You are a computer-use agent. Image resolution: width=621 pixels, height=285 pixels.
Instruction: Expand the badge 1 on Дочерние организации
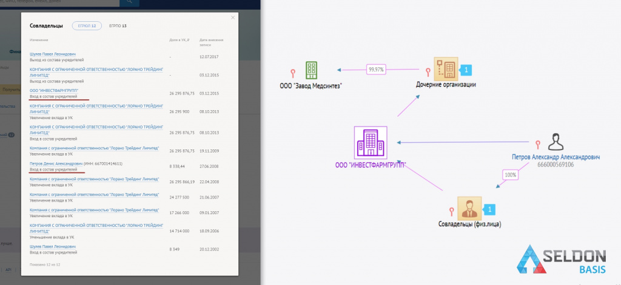[x=466, y=70]
